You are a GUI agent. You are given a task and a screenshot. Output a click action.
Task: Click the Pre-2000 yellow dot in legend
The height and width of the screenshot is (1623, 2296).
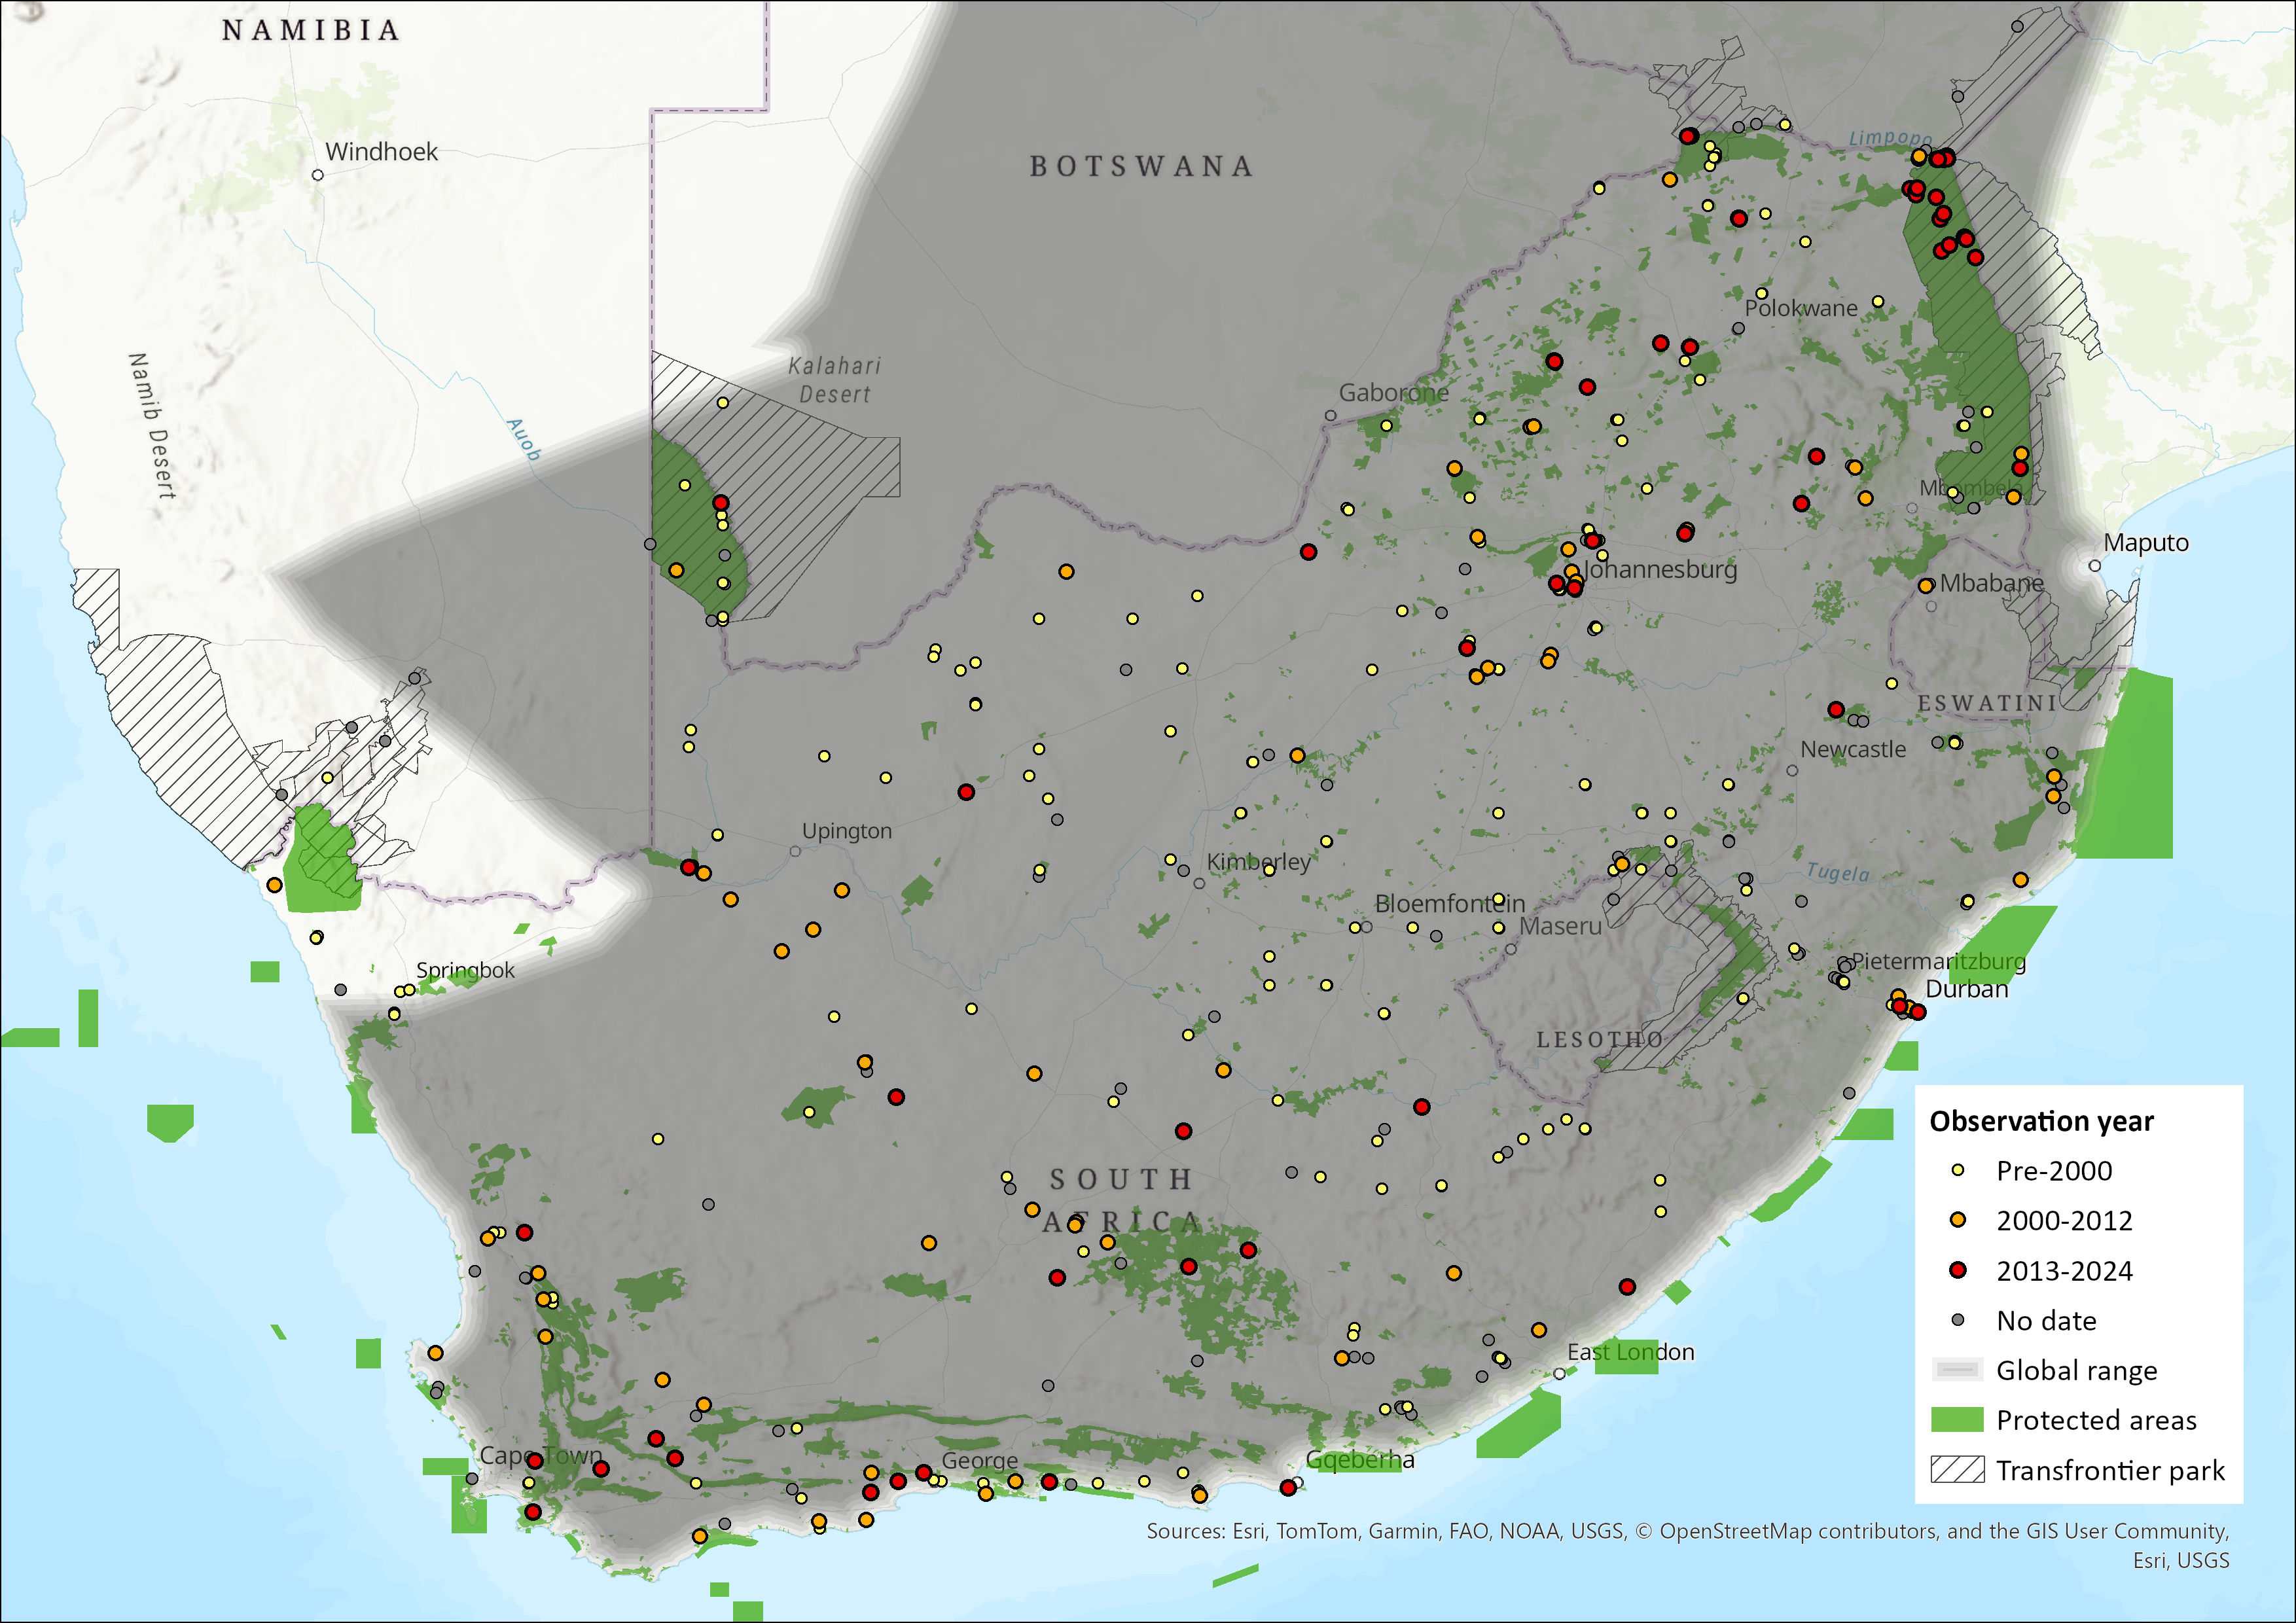(1958, 1170)
